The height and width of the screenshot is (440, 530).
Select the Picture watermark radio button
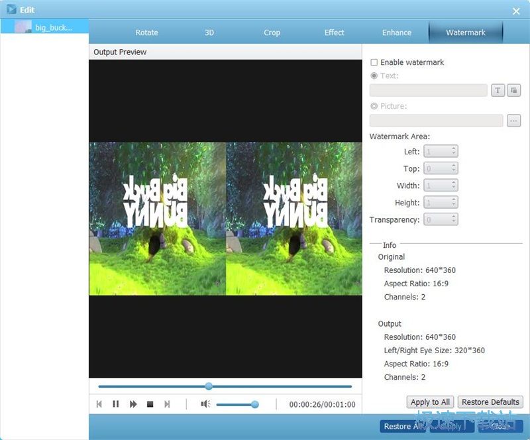pos(374,106)
